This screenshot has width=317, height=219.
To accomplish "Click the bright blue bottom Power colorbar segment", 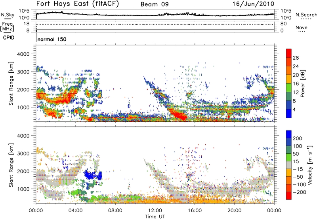I will [x=289, y=113].
